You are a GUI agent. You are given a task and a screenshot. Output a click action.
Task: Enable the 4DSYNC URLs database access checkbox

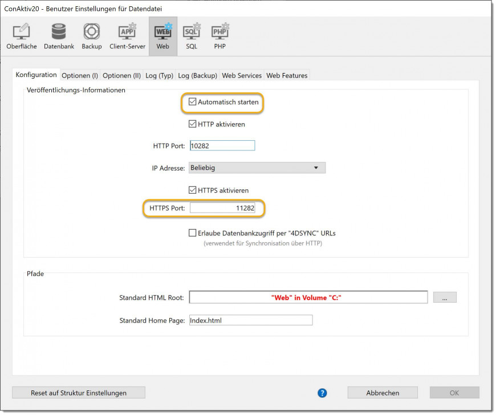click(193, 233)
